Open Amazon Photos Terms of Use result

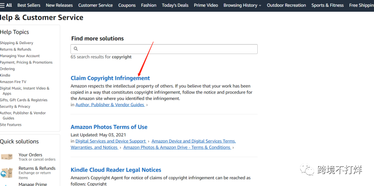pyautogui.click(x=109, y=127)
